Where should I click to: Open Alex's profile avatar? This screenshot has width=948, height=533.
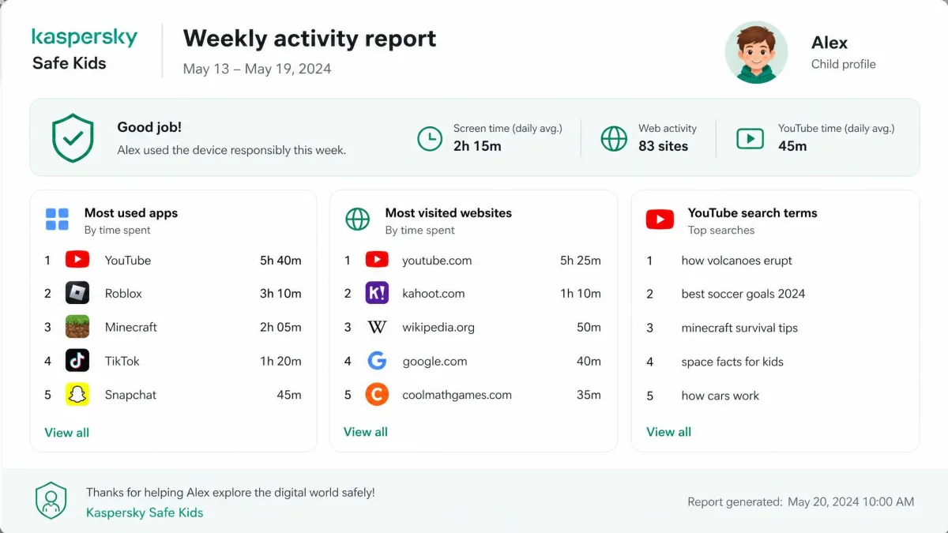(x=756, y=52)
